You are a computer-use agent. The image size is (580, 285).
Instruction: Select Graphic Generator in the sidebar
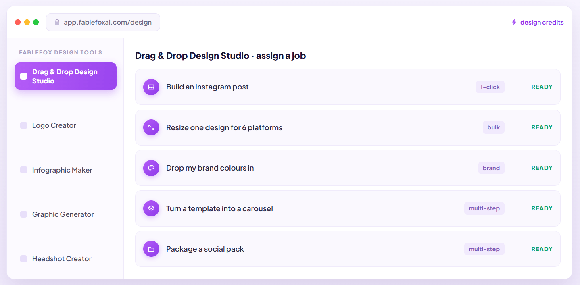[x=66, y=214]
